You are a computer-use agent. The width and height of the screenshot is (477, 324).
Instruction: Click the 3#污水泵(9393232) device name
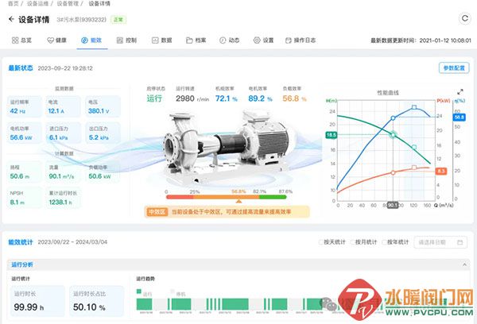[82, 19]
